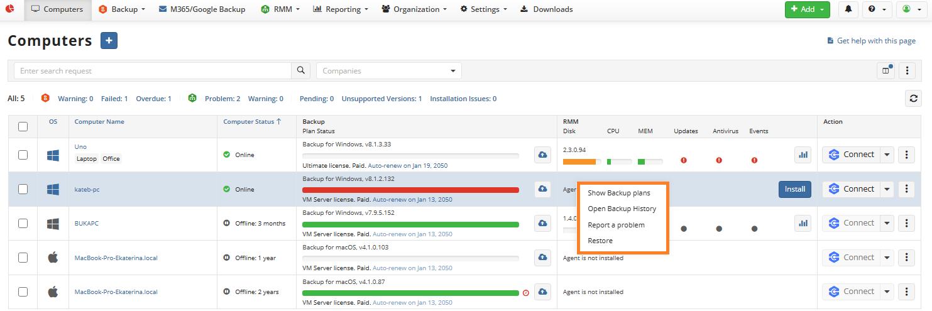The width and height of the screenshot is (932, 311).
Task: Expand Connect arrow for offline 2 years MacBook
Action: [887, 292]
